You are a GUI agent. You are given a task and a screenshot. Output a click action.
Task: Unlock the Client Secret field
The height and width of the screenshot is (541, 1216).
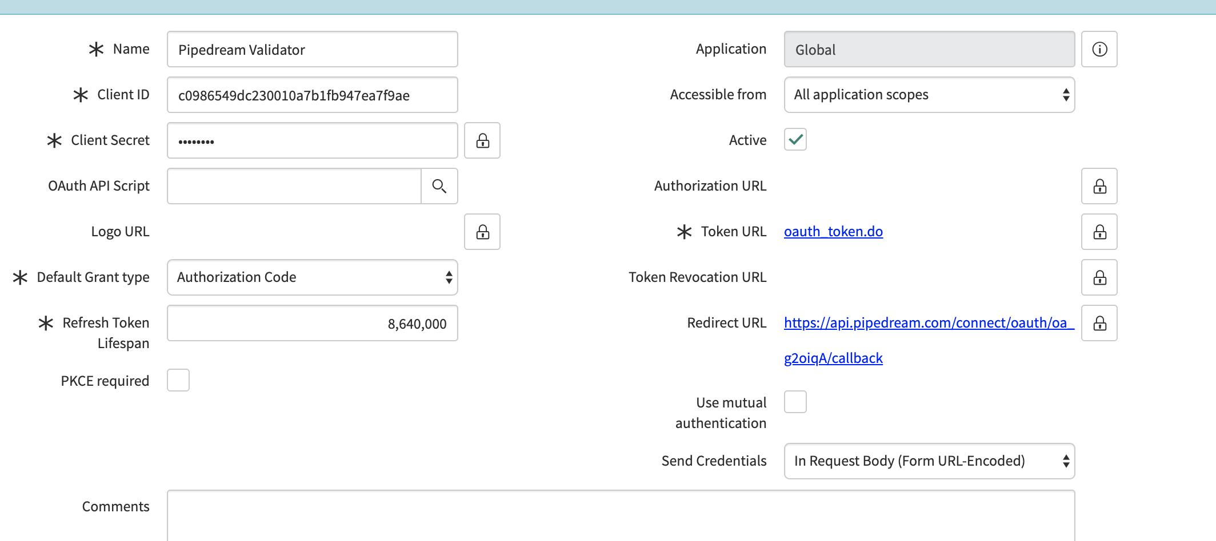click(x=482, y=140)
